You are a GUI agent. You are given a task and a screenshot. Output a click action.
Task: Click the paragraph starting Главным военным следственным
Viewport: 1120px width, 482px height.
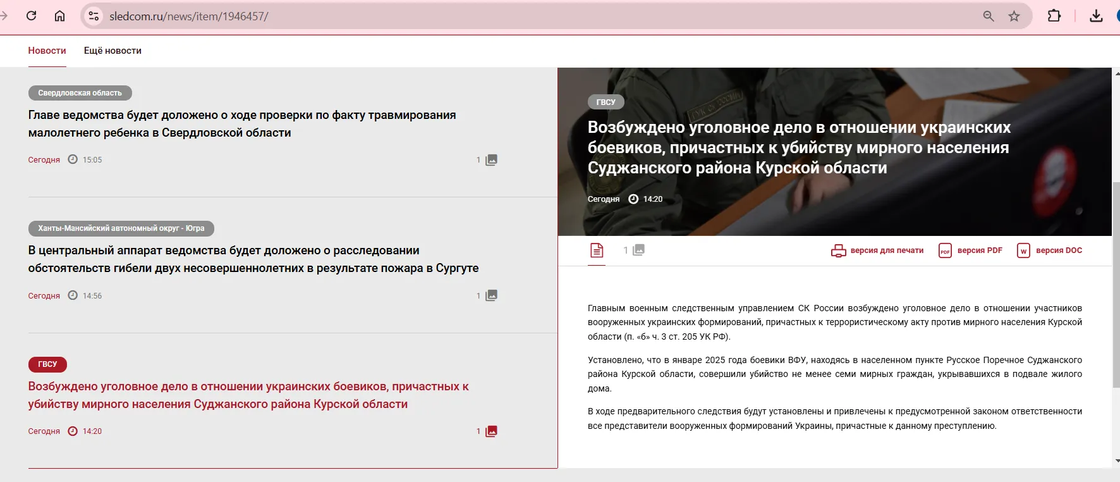835,322
